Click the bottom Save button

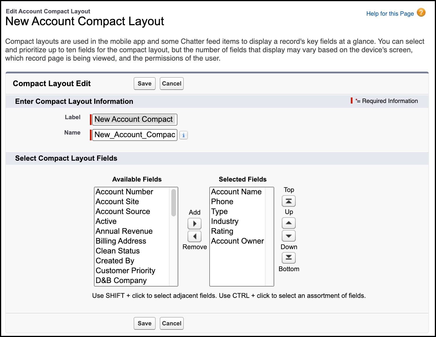144,323
